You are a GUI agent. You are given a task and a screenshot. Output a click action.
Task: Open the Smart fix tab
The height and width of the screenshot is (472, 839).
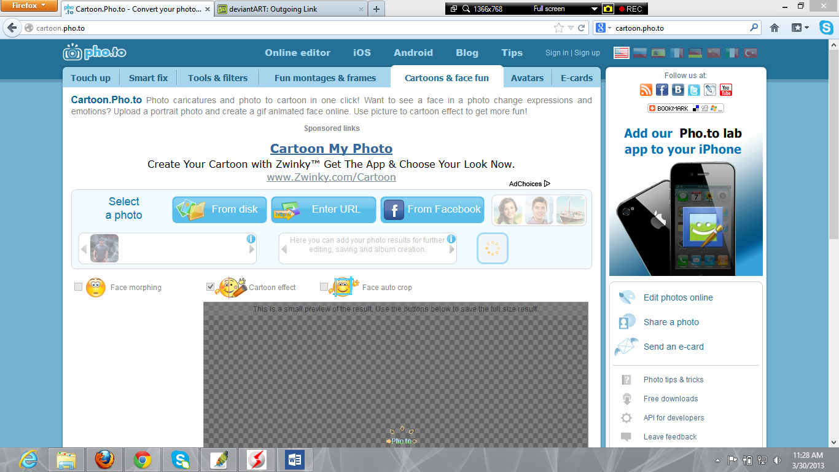tap(148, 78)
